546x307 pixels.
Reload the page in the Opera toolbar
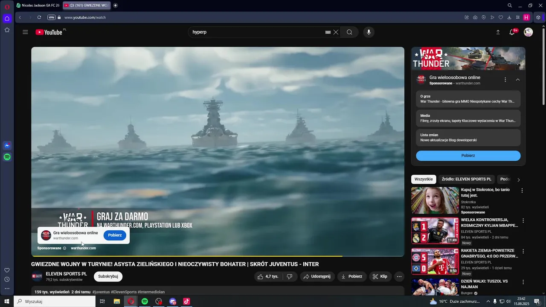click(39, 17)
